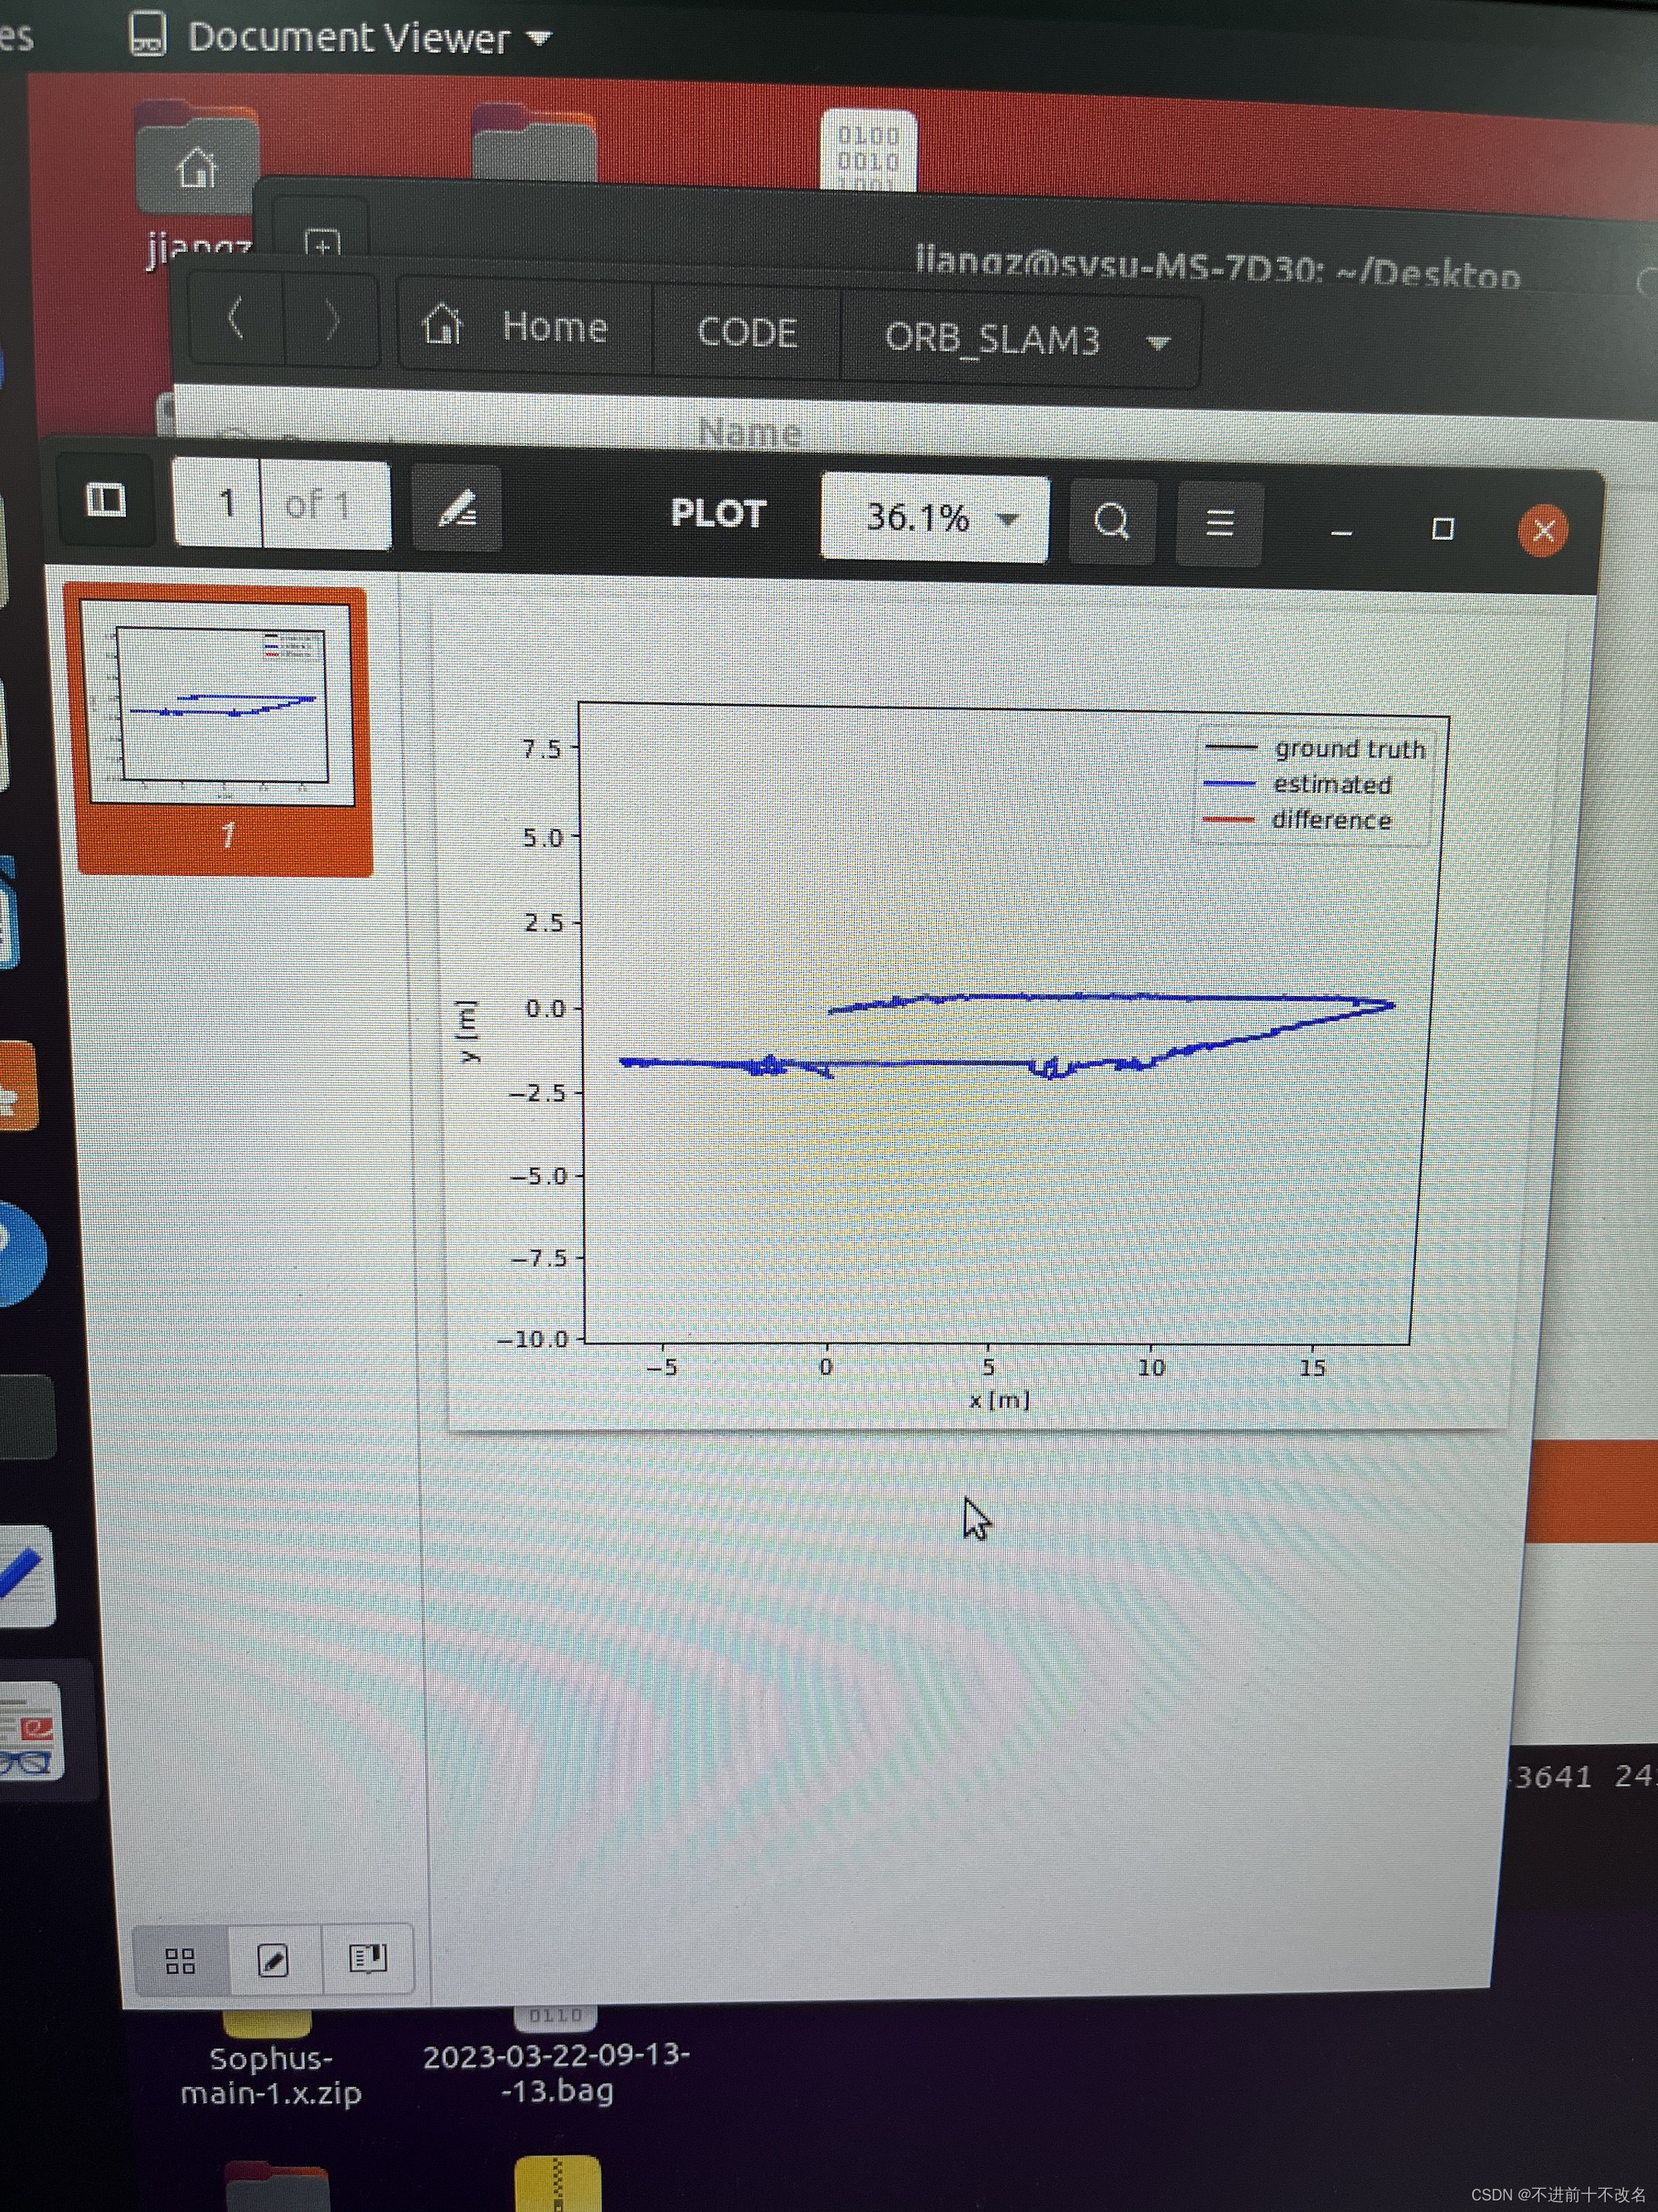The image size is (1658, 2212).
Task: Open the document search magnifier
Action: pos(1112,521)
